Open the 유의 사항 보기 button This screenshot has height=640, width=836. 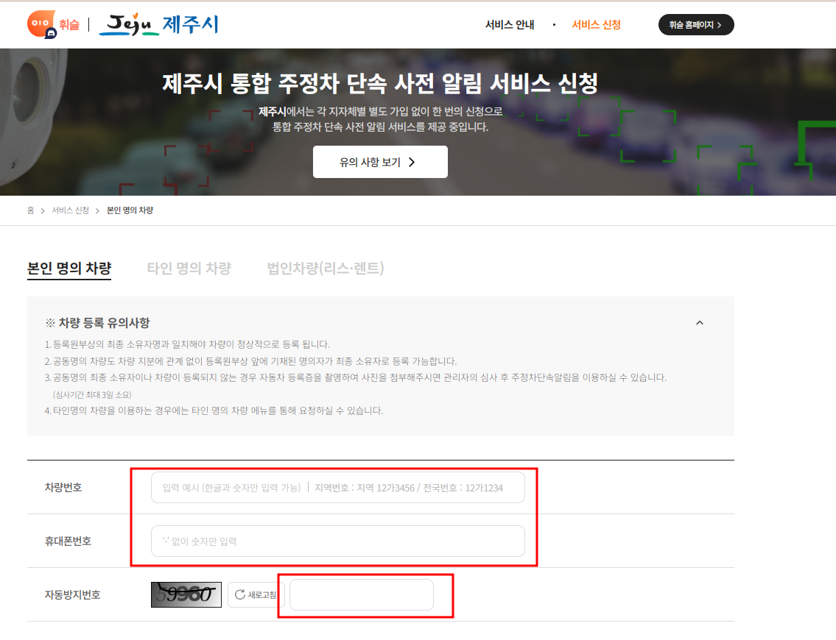click(380, 162)
